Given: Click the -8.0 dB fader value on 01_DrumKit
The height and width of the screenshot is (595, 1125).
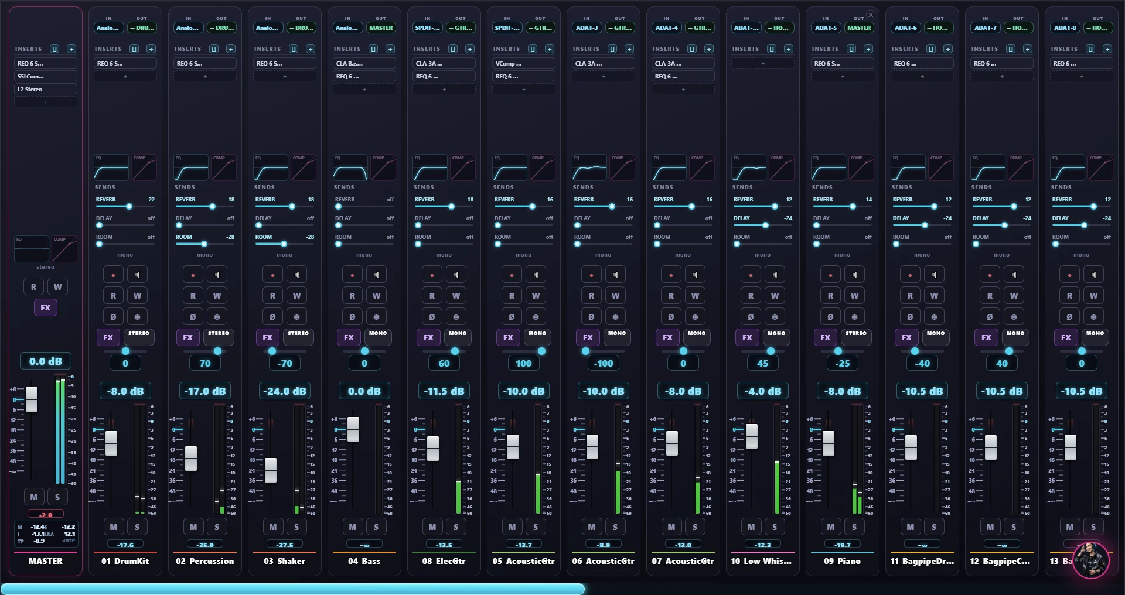Looking at the screenshot, I should tap(125, 391).
